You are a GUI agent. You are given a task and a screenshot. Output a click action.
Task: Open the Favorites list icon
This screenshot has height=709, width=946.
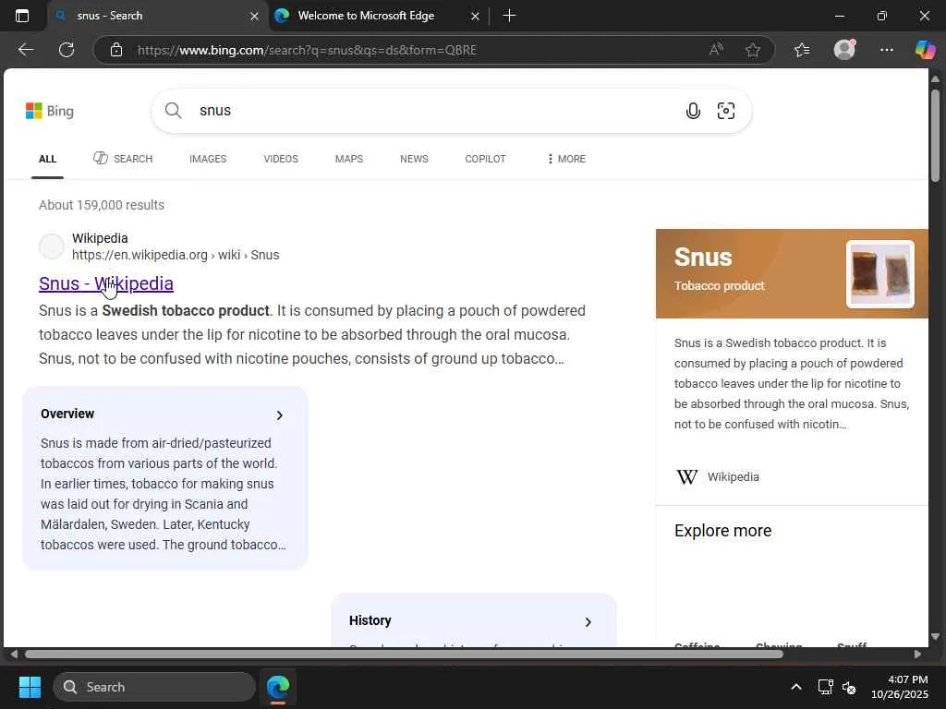802,50
